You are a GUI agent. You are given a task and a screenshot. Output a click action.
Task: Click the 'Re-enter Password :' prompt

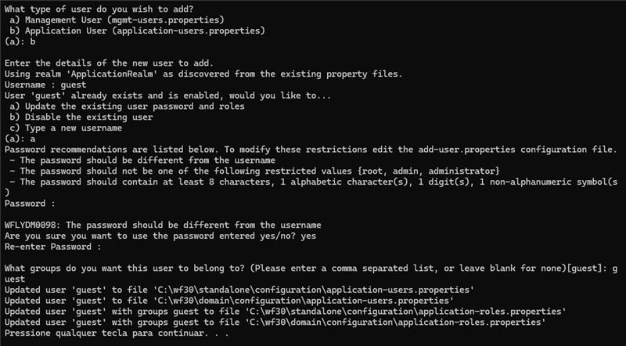[53, 247]
